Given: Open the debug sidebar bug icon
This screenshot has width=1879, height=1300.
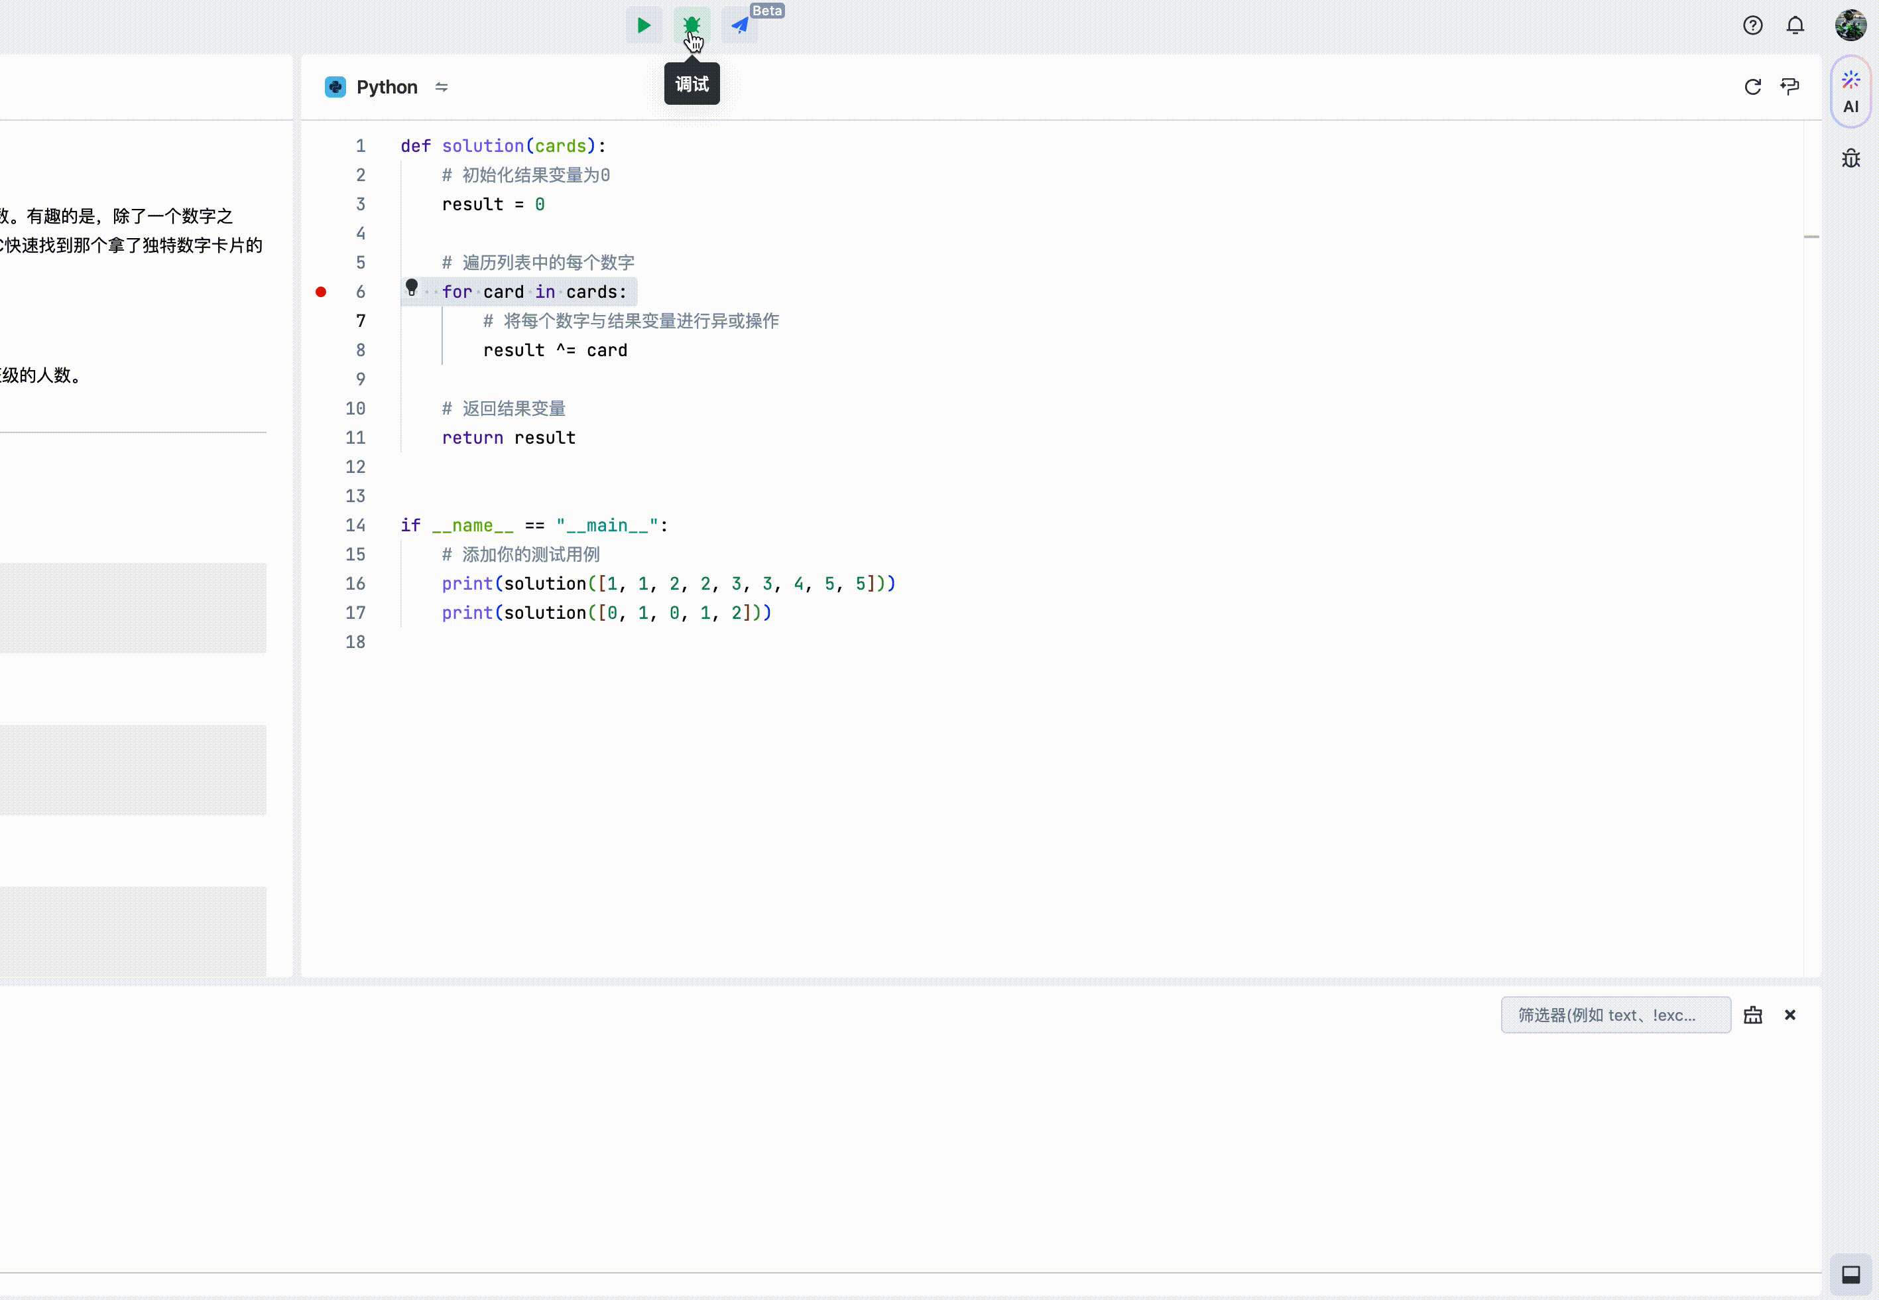Looking at the screenshot, I should (x=1850, y=158).
